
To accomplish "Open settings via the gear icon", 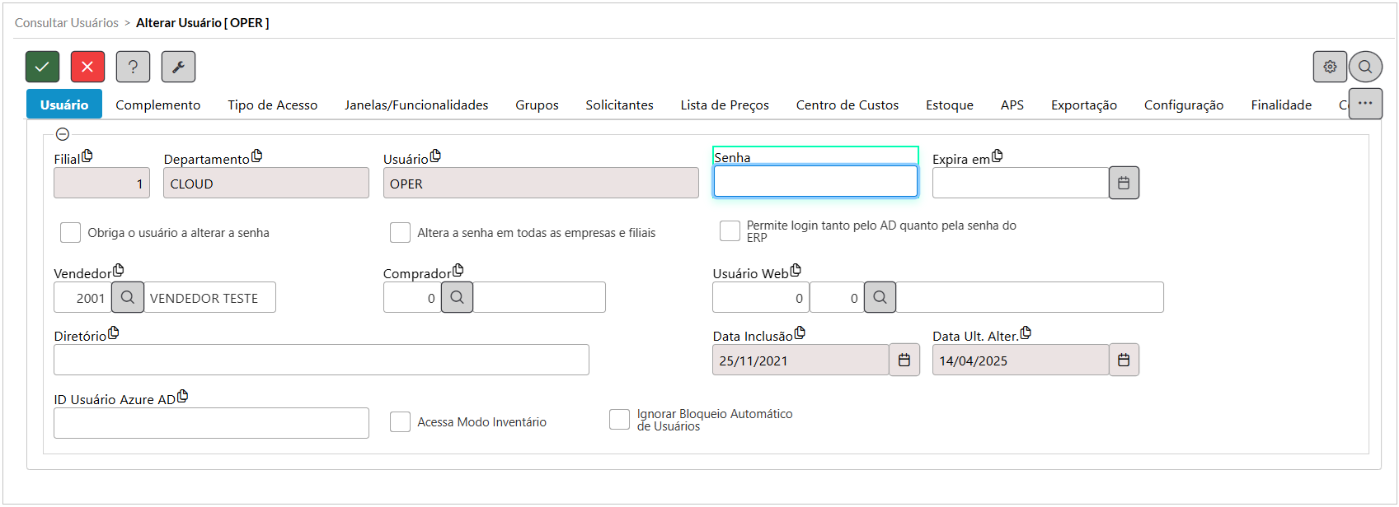I will coord(1330,67).
